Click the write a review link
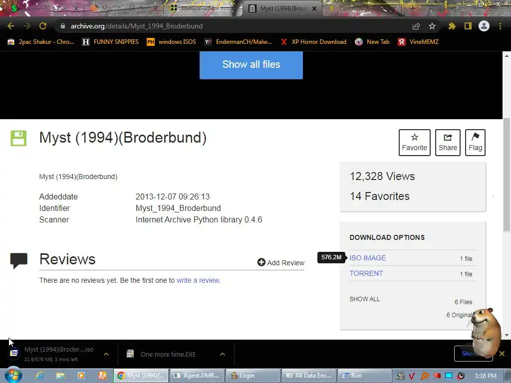The width and height of the screenshot is (511, 383). tap(198, 280)
